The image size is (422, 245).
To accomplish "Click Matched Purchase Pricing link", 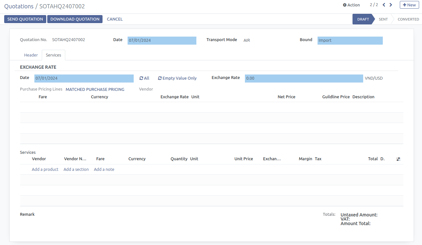I will tap(95, 90).
